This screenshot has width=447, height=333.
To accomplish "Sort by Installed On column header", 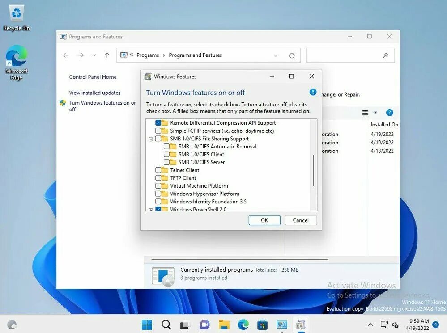I will coord(384,124).
